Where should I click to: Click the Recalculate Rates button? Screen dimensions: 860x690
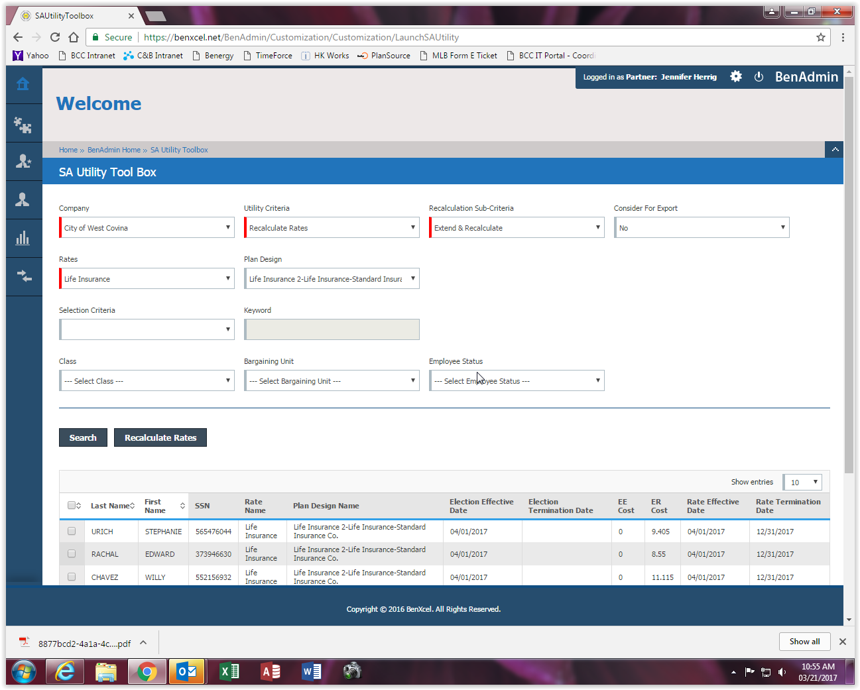(x=160, y=437)
